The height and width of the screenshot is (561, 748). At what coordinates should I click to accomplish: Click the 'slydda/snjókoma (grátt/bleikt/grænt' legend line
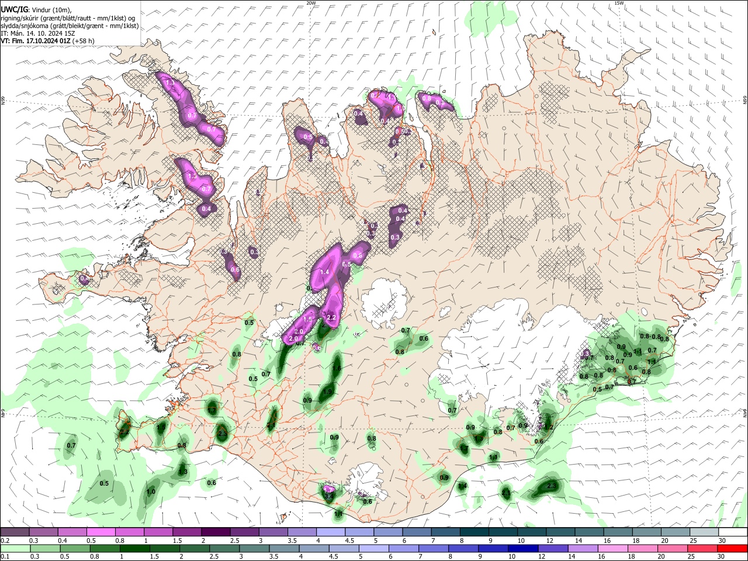point(70,26)
